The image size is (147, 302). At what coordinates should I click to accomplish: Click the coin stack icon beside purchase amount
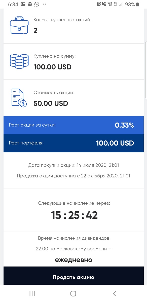coord(19,61)
